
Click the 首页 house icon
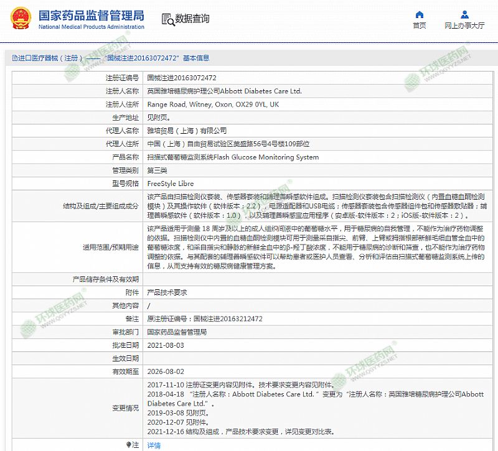point(420,14)
